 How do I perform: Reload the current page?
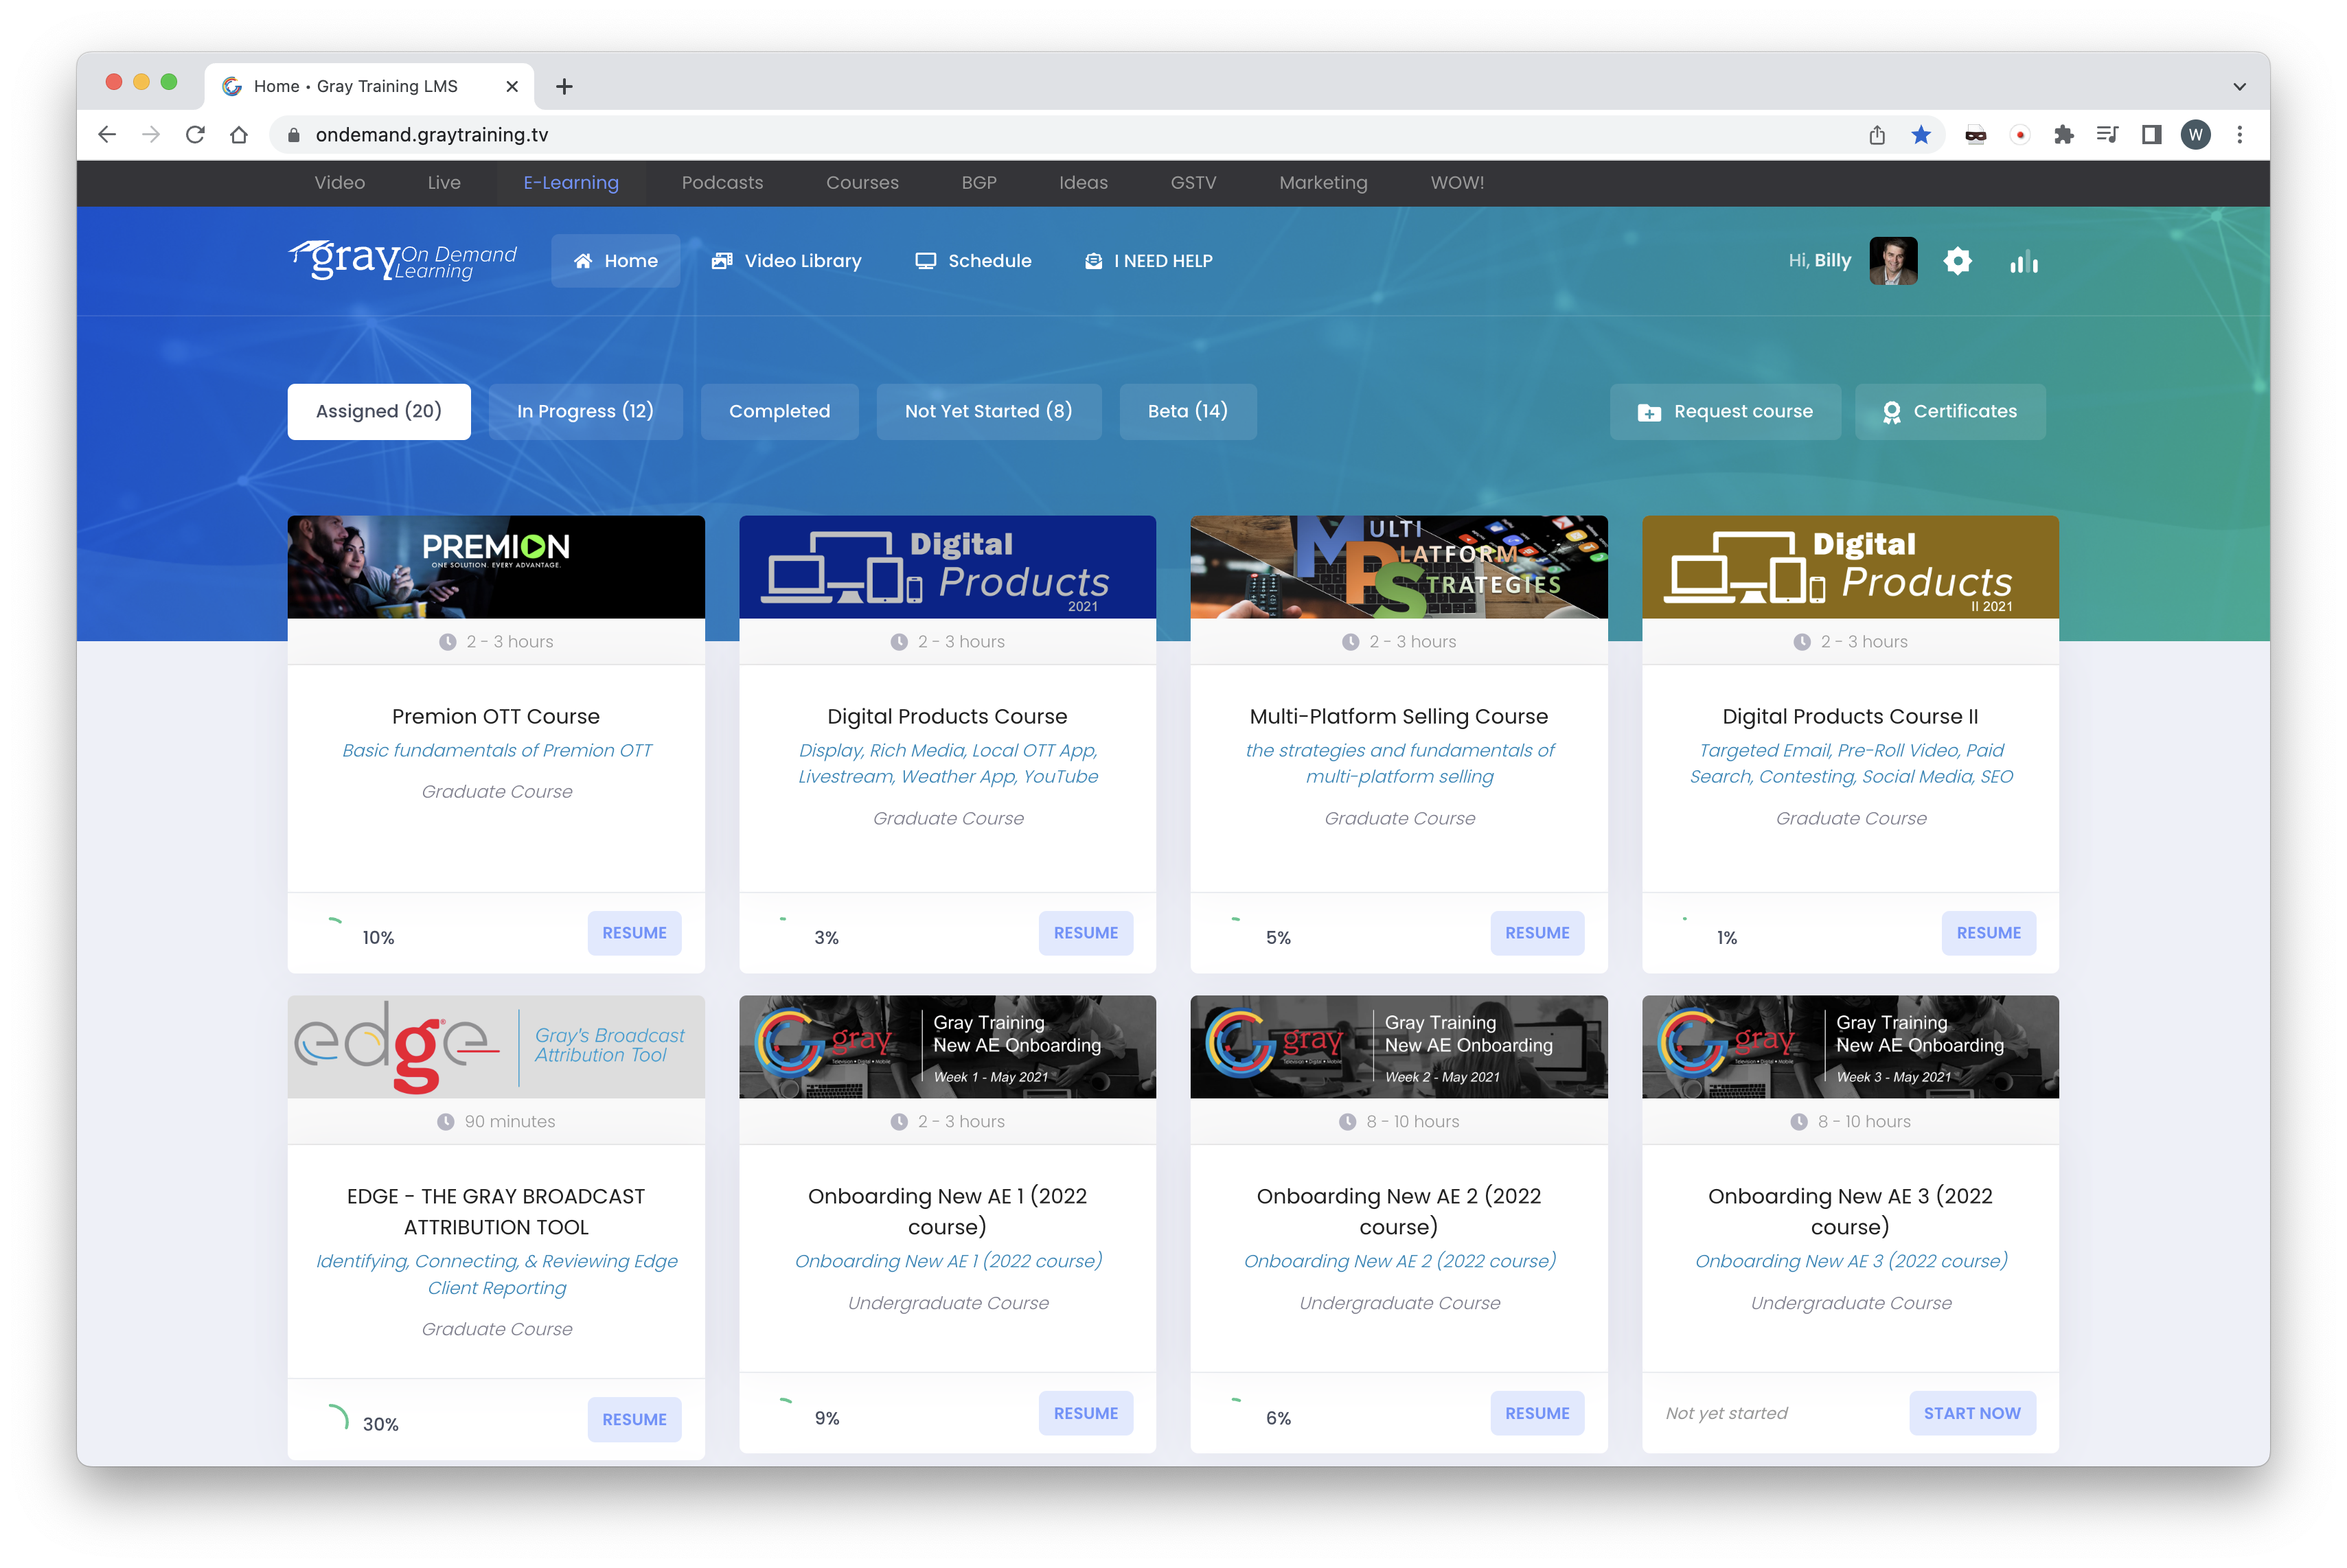point(195,135)
